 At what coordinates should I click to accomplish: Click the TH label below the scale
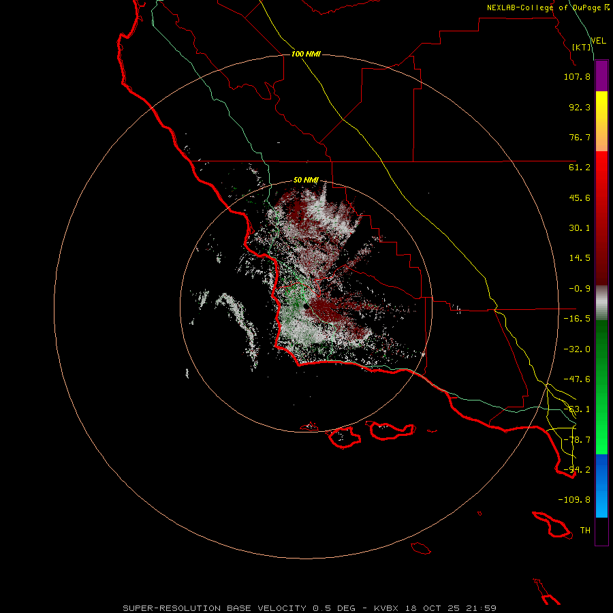point(585,531)
